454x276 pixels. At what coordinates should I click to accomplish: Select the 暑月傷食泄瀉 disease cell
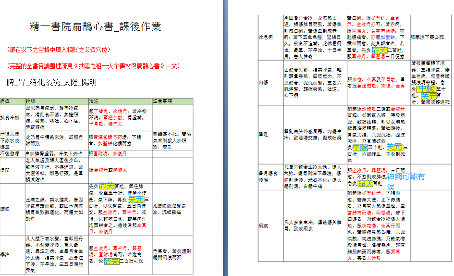pyautogui.click(x=271, y=177)
